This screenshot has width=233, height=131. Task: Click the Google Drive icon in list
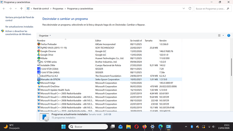point(38,55)
